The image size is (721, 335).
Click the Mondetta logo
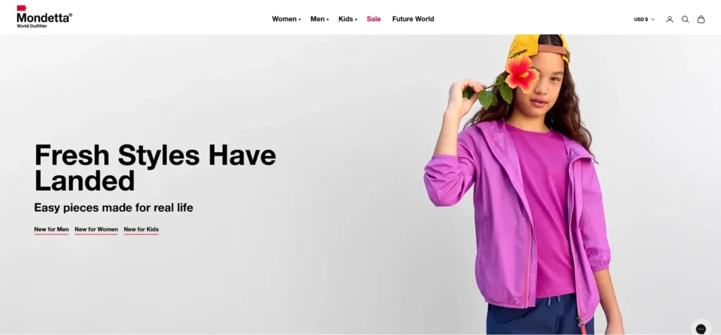(44, 17)
